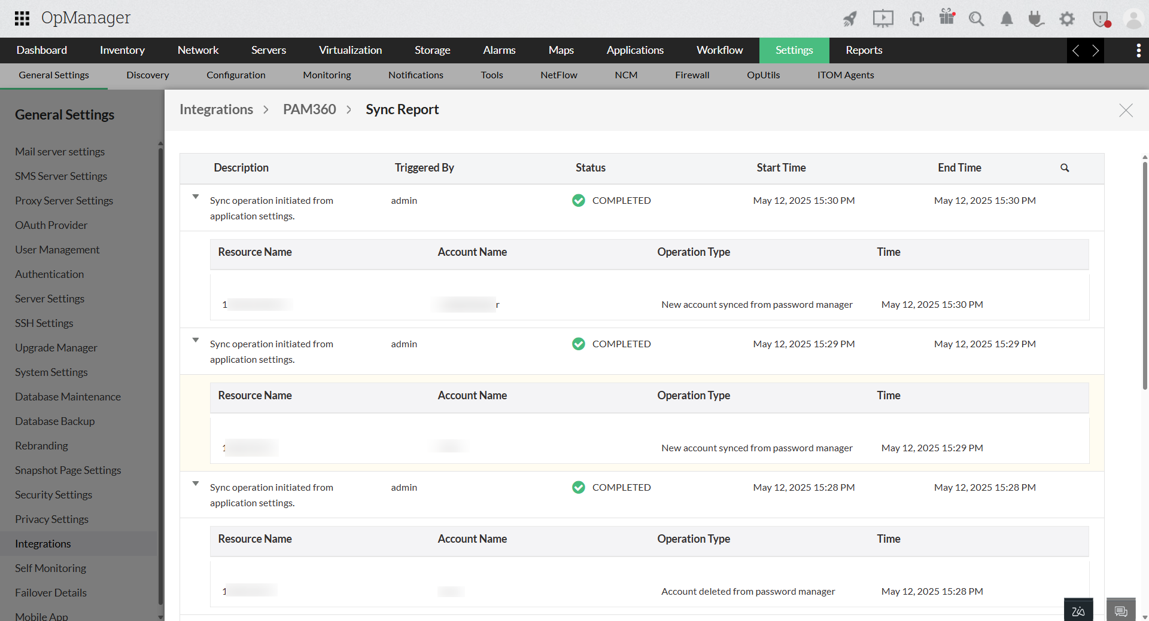Open the Dashboard tab
The width and height of the screenshot is (1149, 621).
[42, 50]
